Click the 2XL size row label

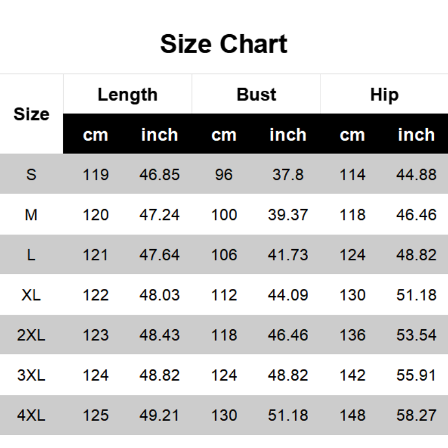(31, 335)
